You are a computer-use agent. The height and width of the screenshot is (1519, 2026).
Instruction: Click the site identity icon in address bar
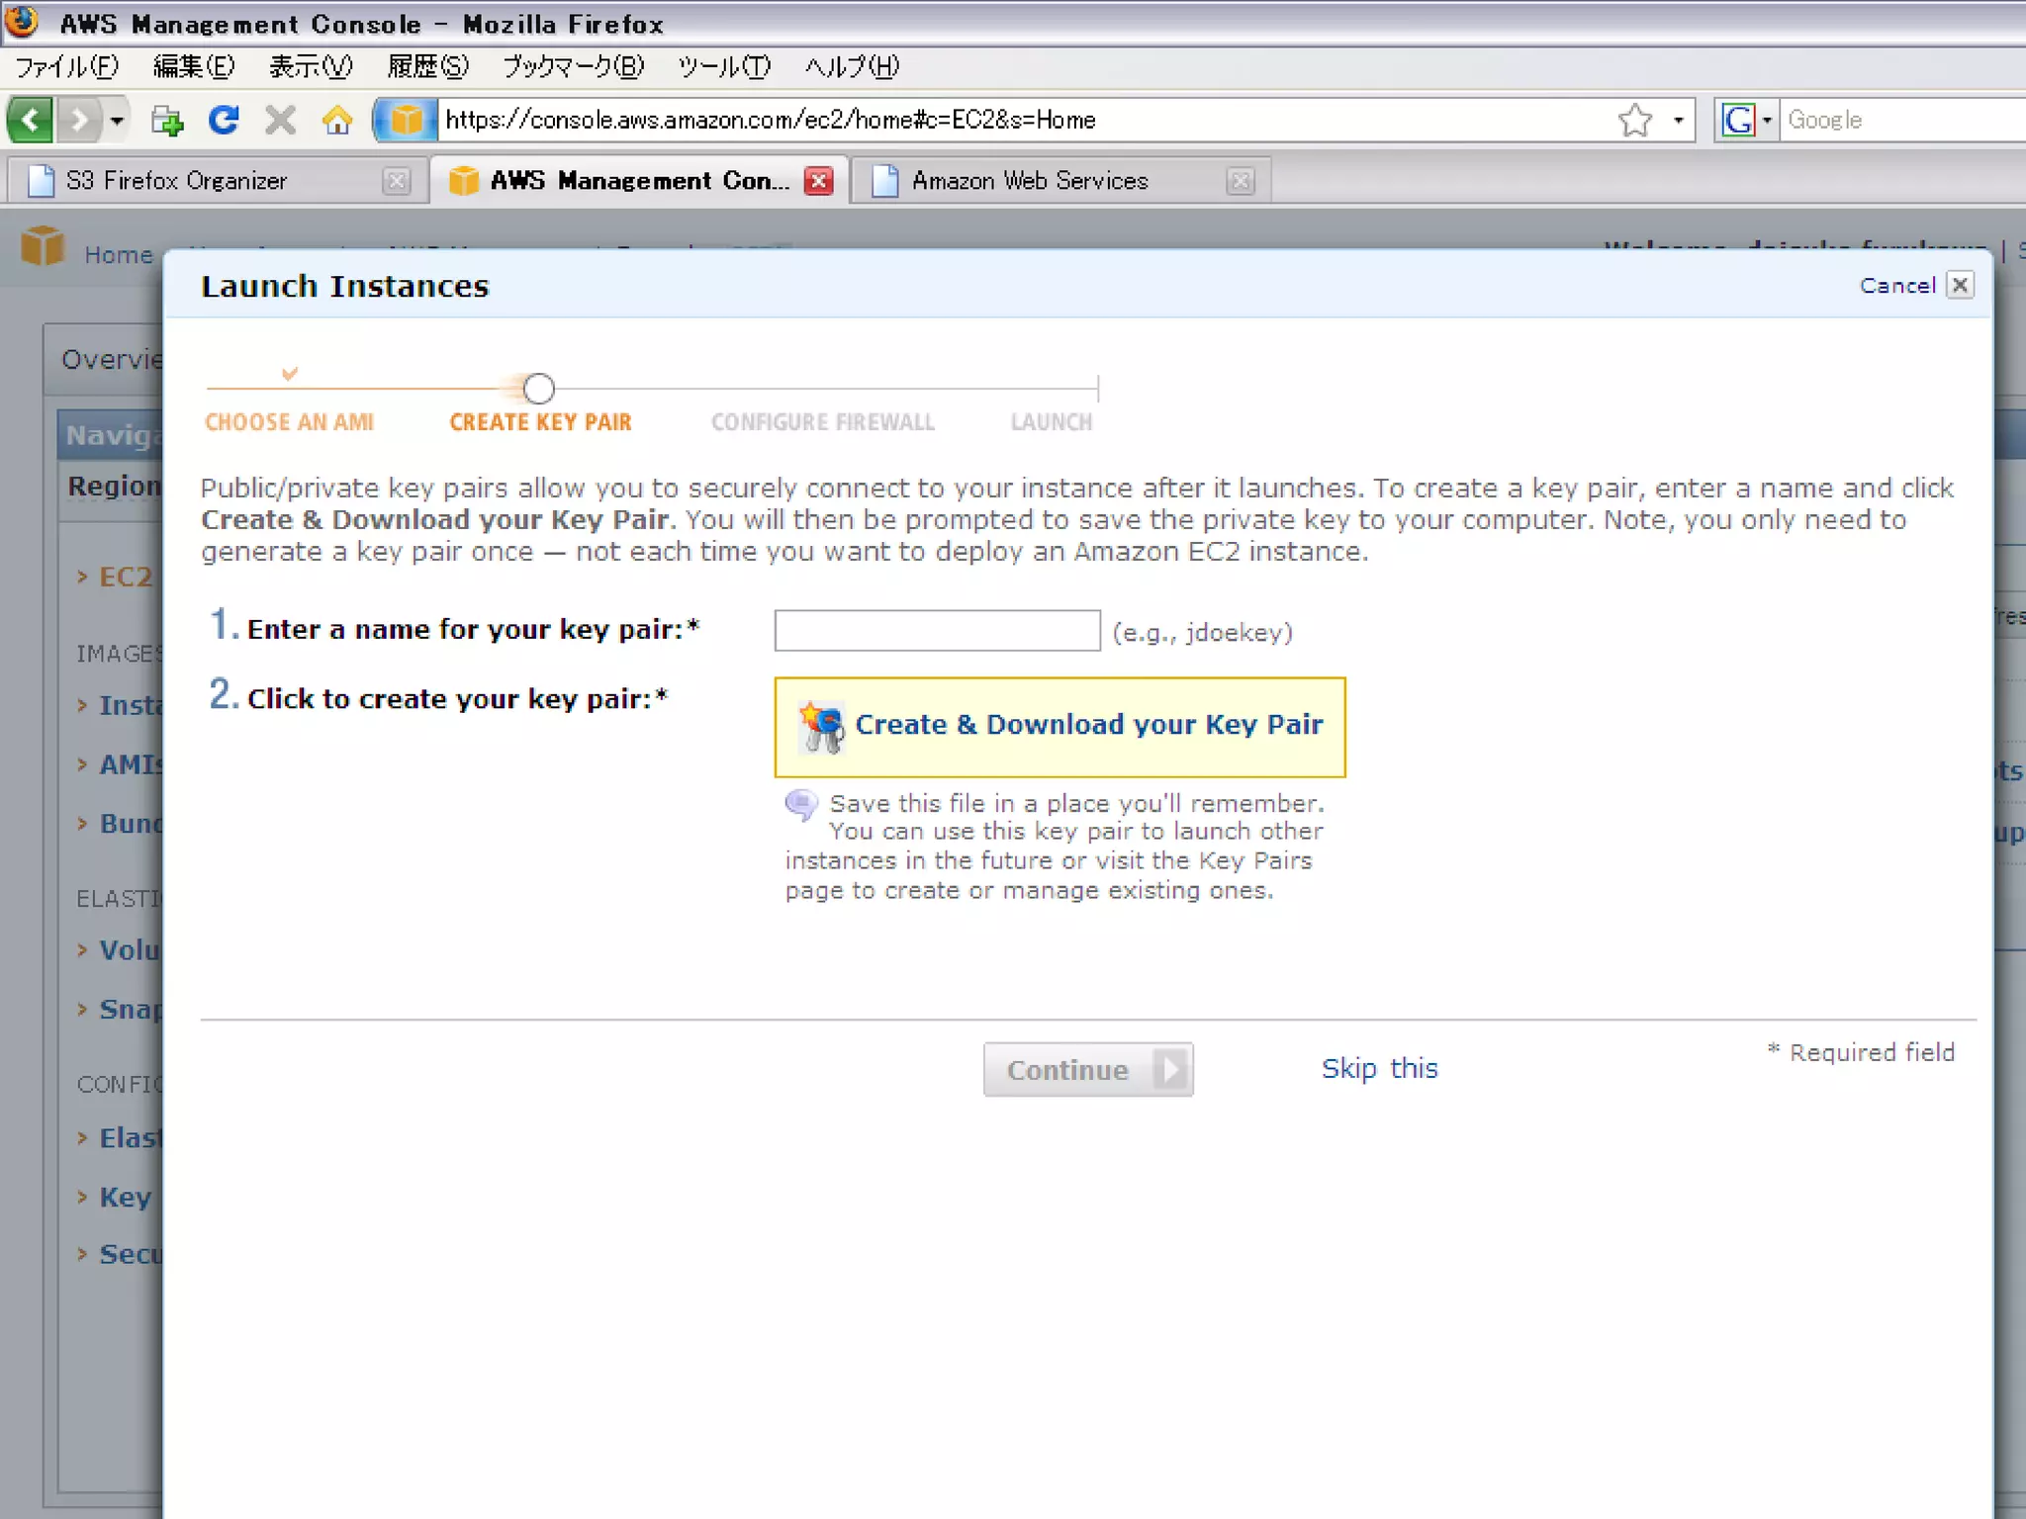406,120
